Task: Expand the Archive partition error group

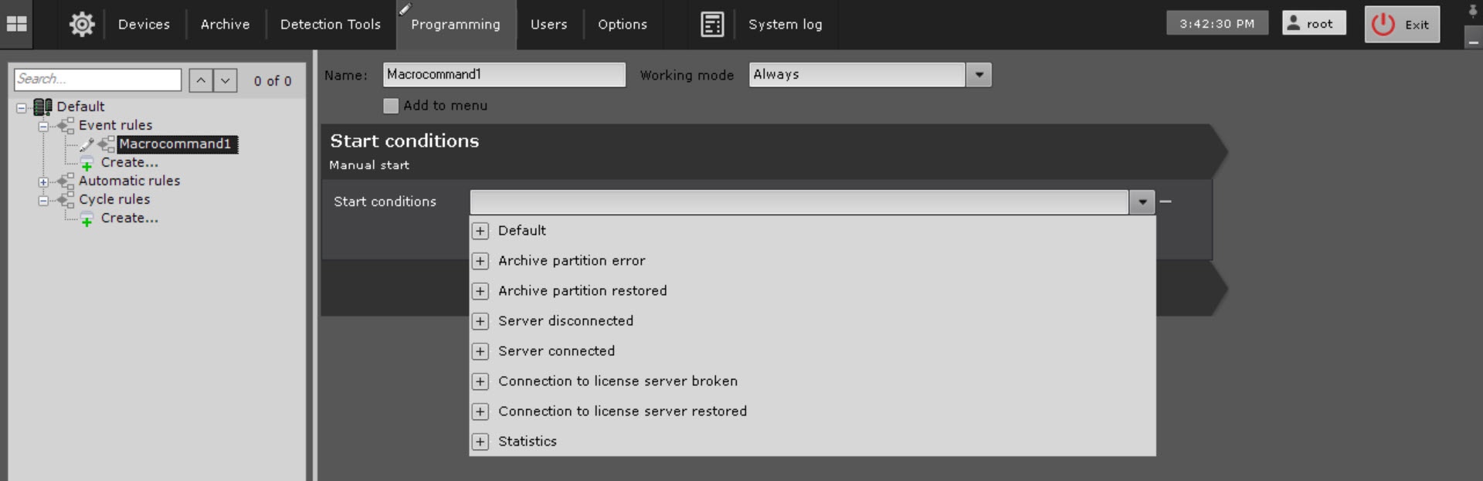Action: (x=480, y=261)
